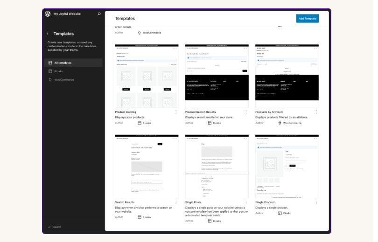
Task: Click My Joyful Website site title
Action: point(67,14)
